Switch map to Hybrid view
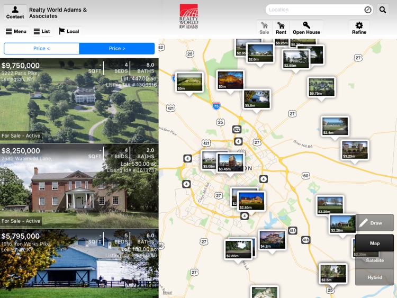The height and width of the screenshot is (298, 397). [x=374, y=277]
